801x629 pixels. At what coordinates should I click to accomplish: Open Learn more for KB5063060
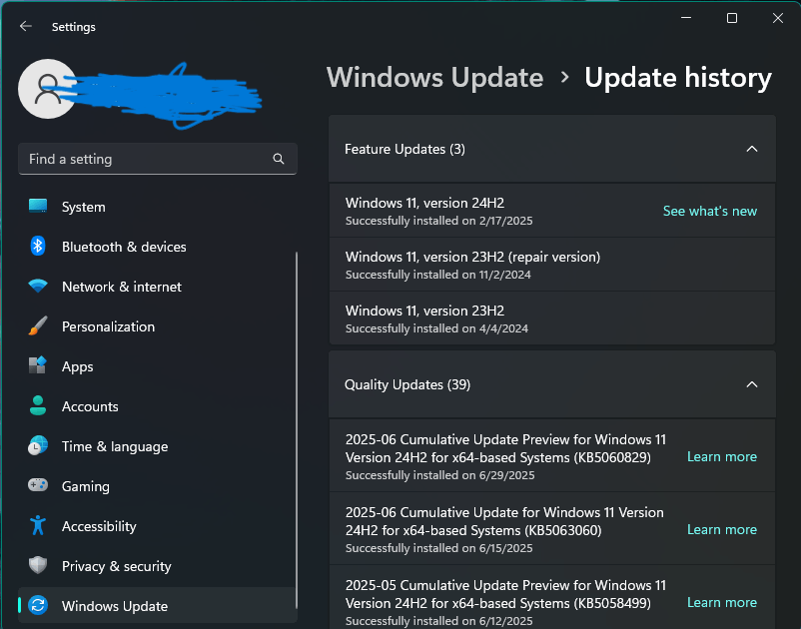click(x=722, y=529)
